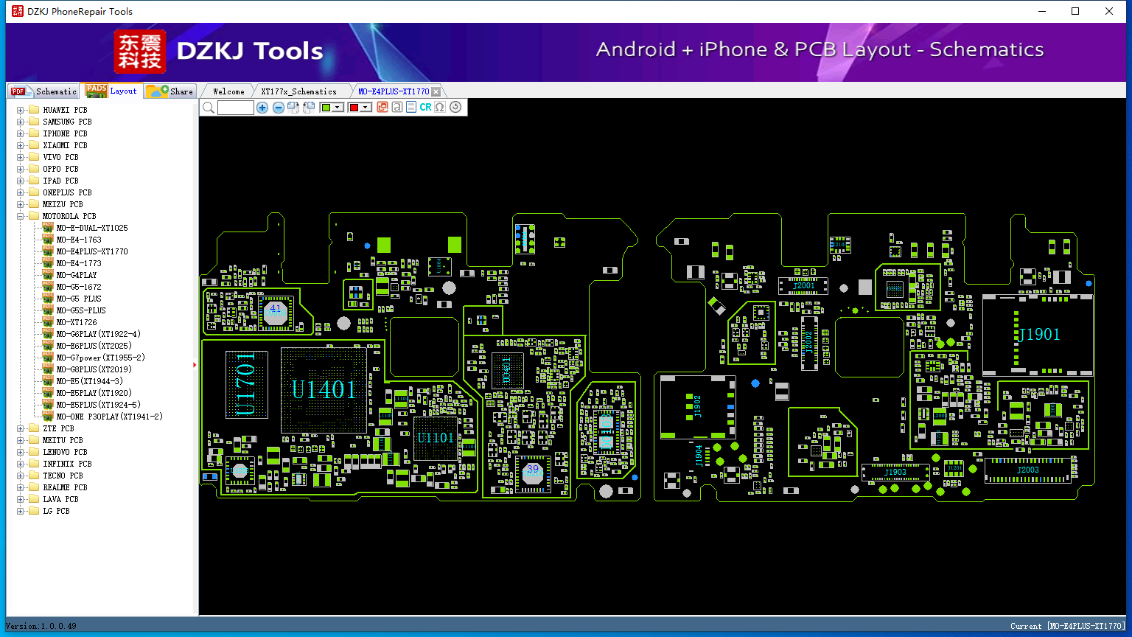The image size is (1132, 637).
Task: Click connector J1901 on the PCB layout
Action: 1037,335
